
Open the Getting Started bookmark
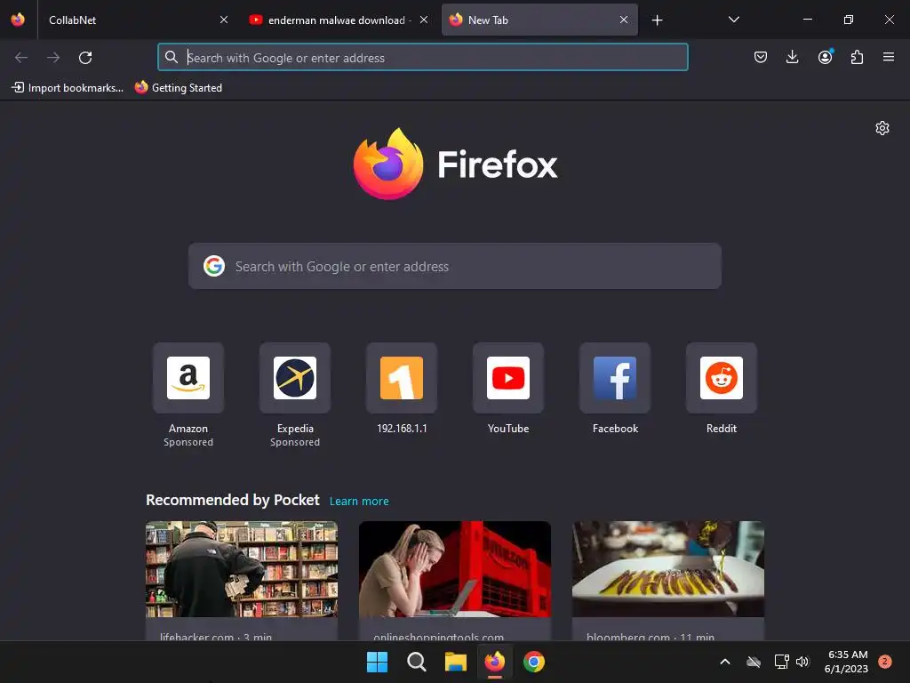179,88
